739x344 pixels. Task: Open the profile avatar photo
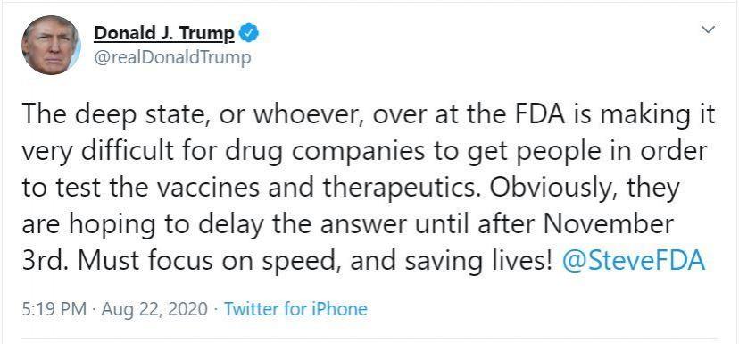[x=51, y=47]
